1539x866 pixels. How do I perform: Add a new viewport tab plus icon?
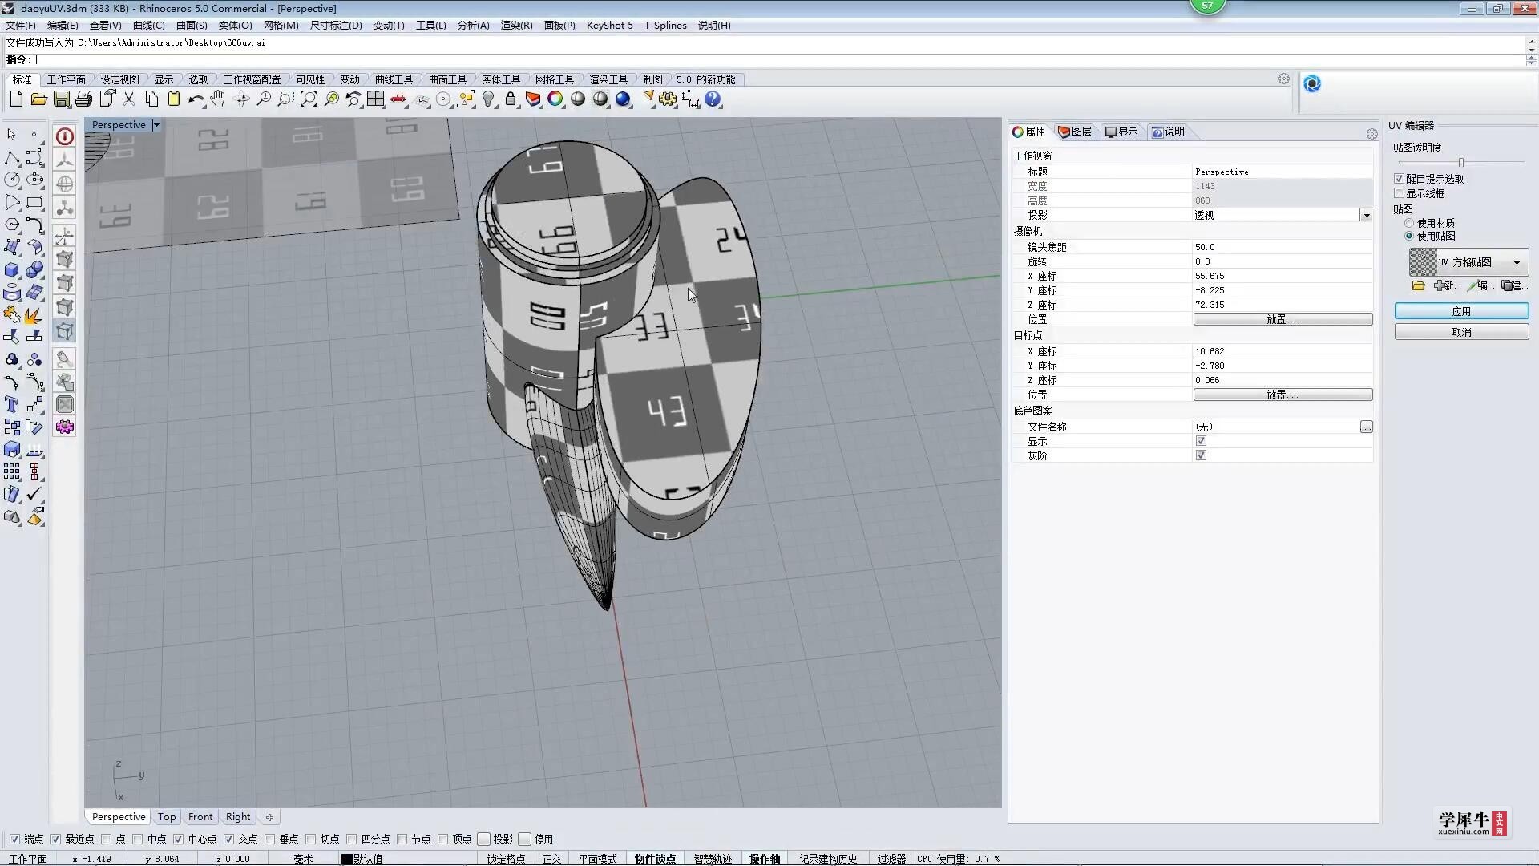pyautogui.click(x=269, y=817)
